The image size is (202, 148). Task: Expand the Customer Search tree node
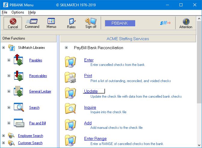pos(4,143)
